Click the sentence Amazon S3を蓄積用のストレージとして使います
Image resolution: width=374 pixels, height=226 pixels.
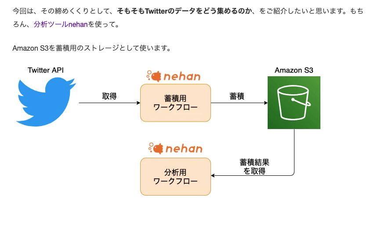(x=91, y=48)
